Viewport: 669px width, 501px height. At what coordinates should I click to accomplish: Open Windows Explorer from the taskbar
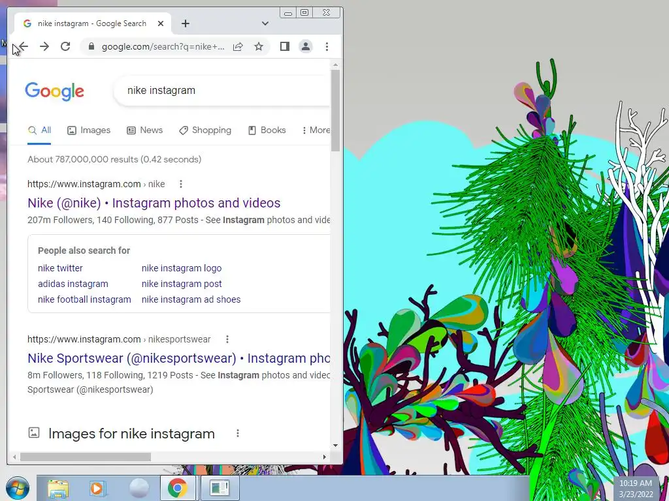(58, 488)
